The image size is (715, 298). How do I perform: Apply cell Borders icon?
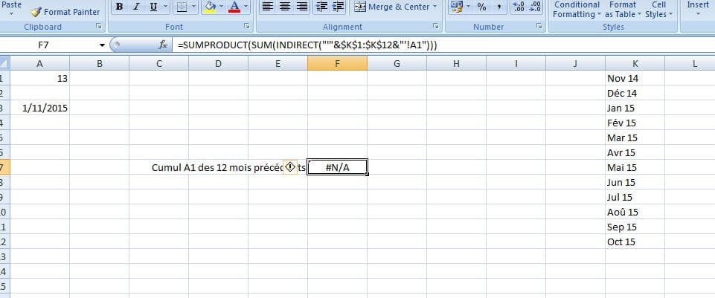[182, 7]
